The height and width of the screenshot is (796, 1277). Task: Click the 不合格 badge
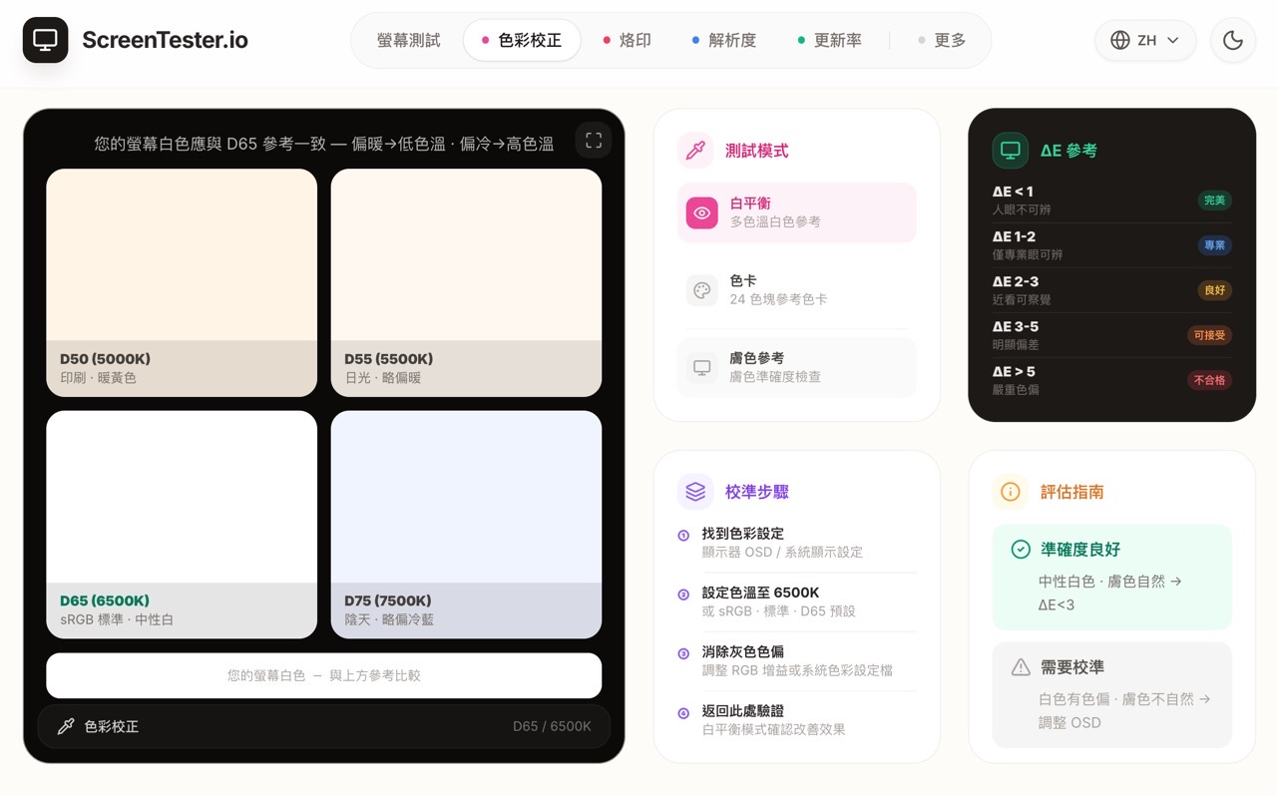click(x=1209, y=380)
